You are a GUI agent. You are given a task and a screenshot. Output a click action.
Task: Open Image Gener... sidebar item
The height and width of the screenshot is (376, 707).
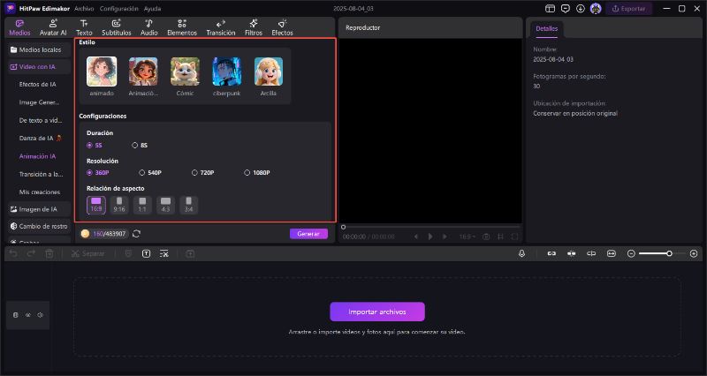39,102
